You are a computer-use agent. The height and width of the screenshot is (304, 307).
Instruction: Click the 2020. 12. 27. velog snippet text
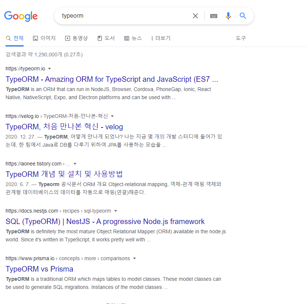[x=114, y=141]
